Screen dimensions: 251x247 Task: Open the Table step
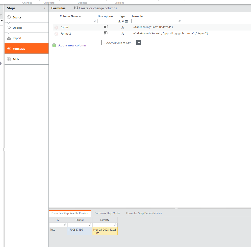(x=27, y=59)
